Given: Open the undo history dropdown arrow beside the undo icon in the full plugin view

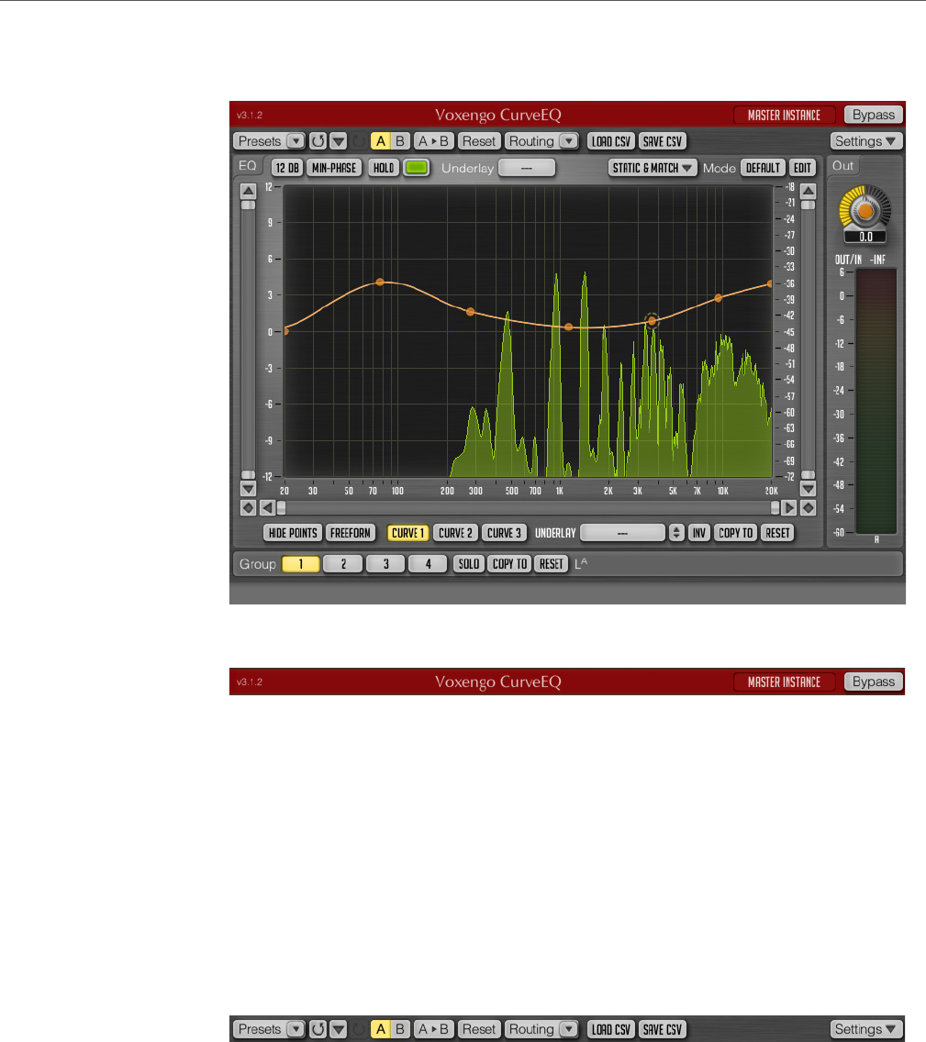Looking at the screenshot, I should click(x=339, y=141).
